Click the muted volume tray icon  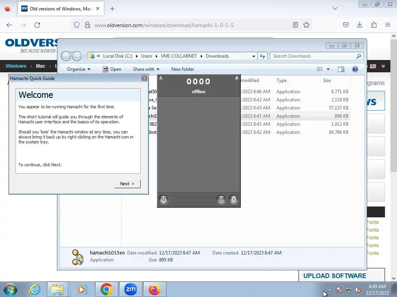click(358, 290)
